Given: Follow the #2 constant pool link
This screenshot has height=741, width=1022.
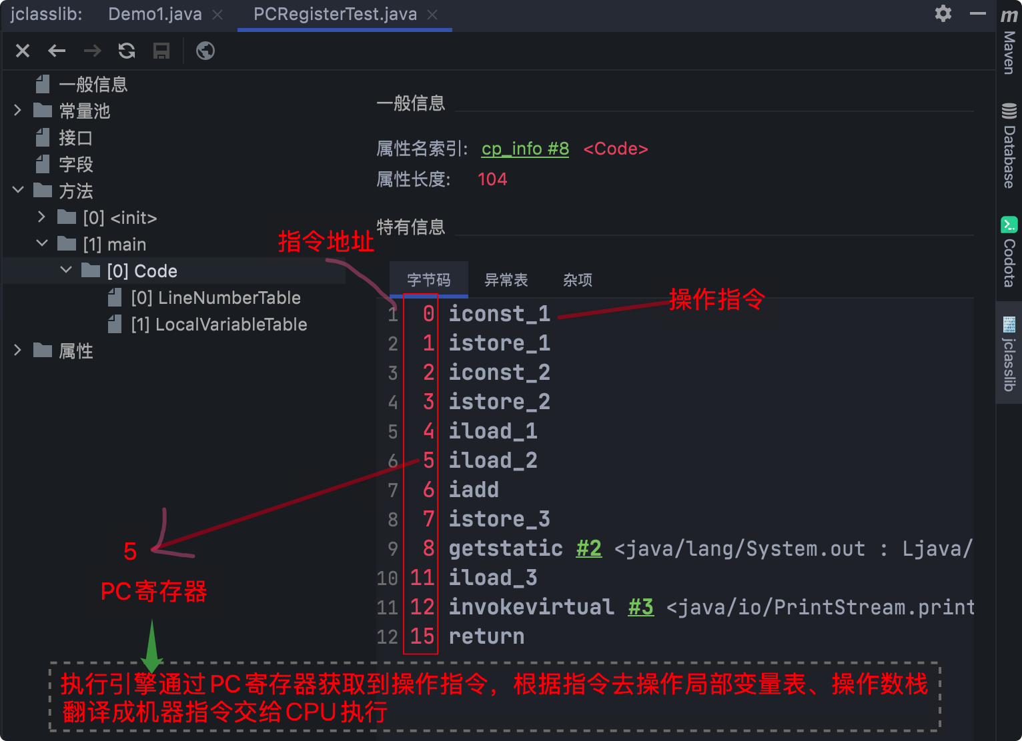Looking at the screenshot, I should click(589, 548).
